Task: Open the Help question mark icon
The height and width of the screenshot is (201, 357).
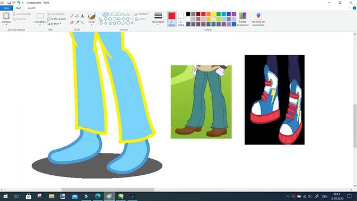Action: point(355,8)
